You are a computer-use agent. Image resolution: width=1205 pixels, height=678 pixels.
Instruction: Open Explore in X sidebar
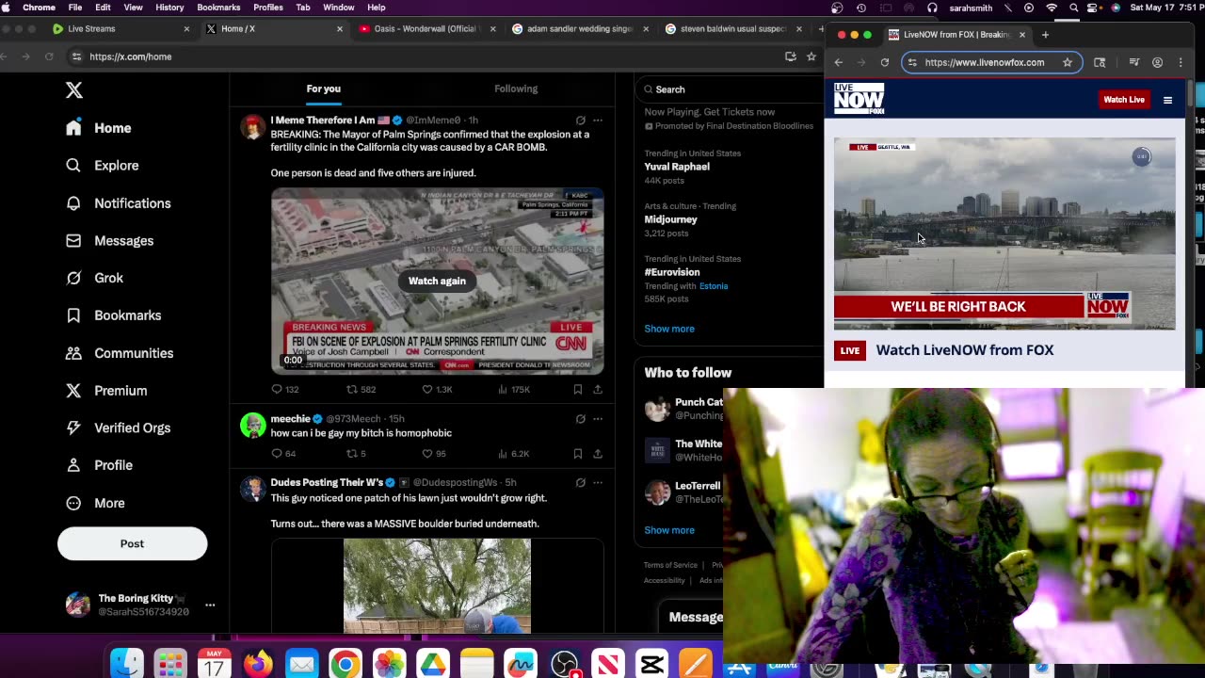point(103,166)
